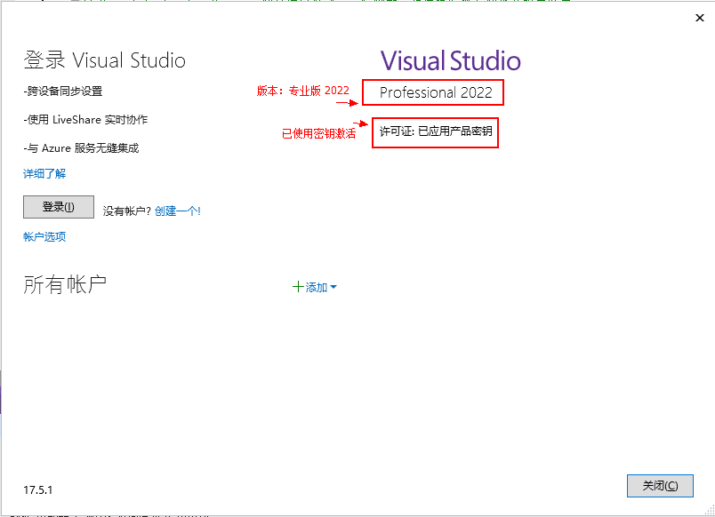
Task: Click the Visual Studio purple logo
Action: (x=450, y=60)
